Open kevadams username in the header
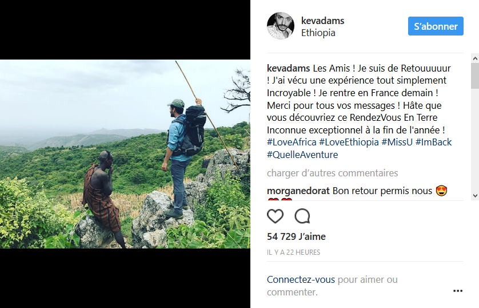Image resolution: width=479 pixels, height=308 pixels. click(x=322, y=21)
